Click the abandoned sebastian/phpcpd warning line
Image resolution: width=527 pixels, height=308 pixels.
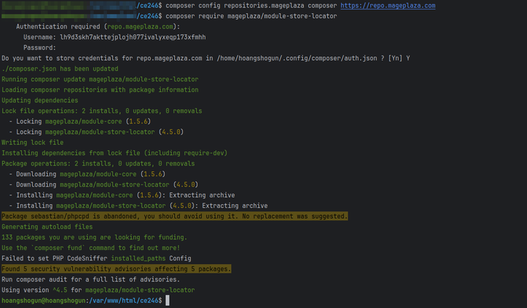(x=174, y=217)
